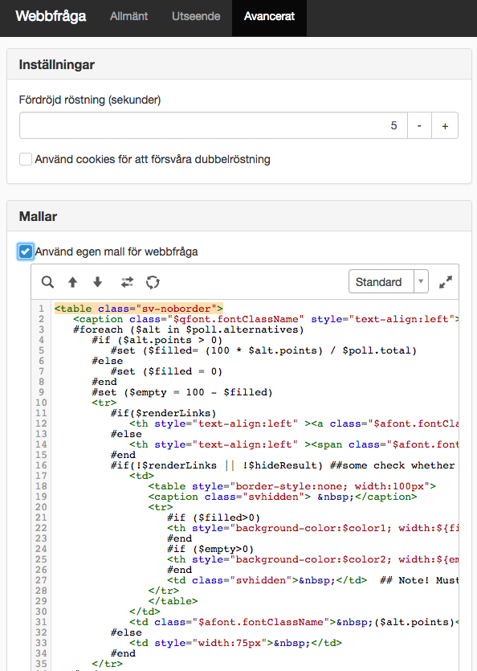Click the circular refresh icon in editor toolbar
This screenshot has height=671, width=477.
click(x=153, y=282)
